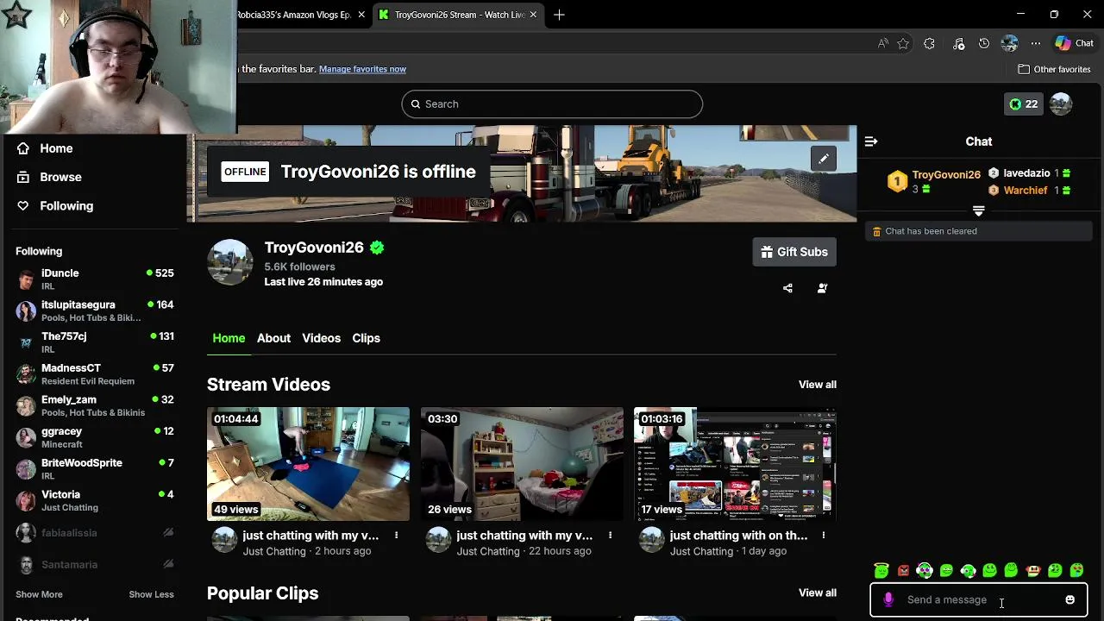Screen dimensions: 1104x621
Task: Insert the angry red emote
Action: 903,570
